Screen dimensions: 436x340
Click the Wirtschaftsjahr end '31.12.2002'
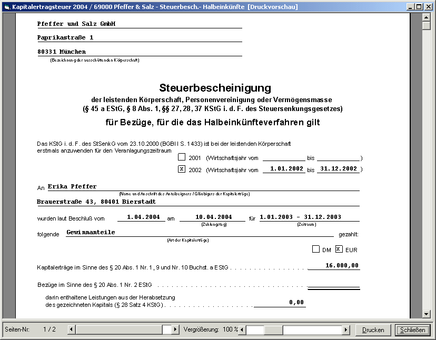[x=339, y=169]
